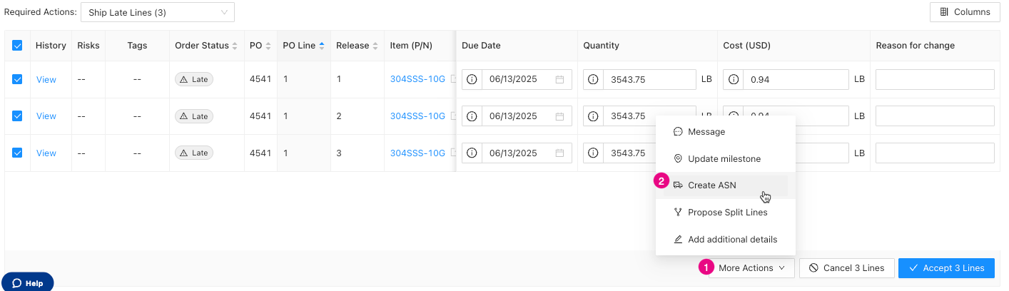Uncheck the Release 2 row checkbox
The image size is (1009, 291).
(18, 116)
